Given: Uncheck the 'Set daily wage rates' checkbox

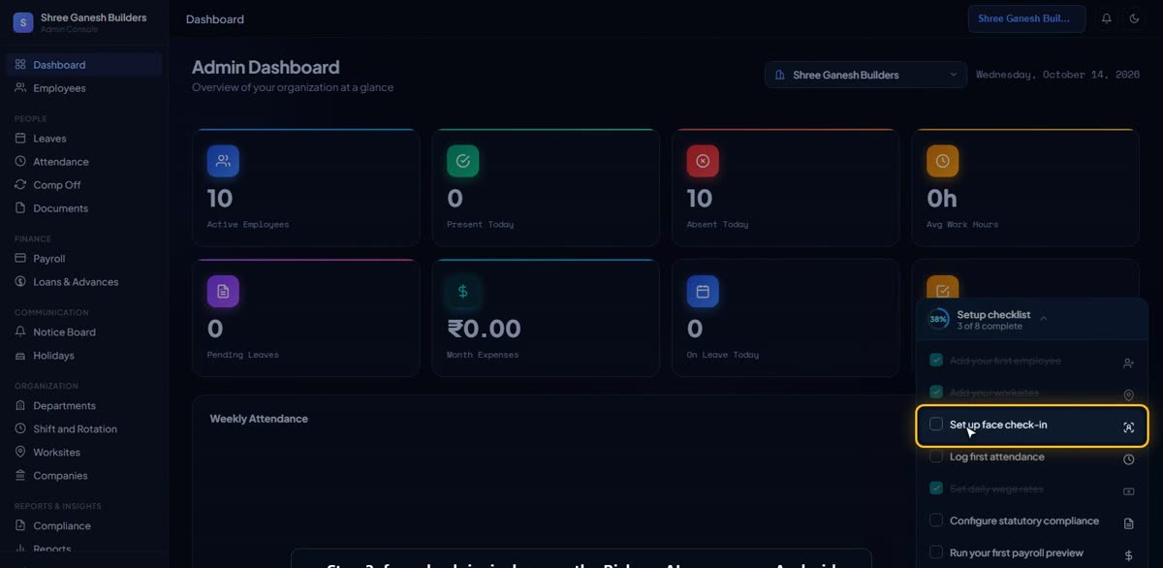Looking at the screenshot, I should pyautogui.click(x=936, y=488).
